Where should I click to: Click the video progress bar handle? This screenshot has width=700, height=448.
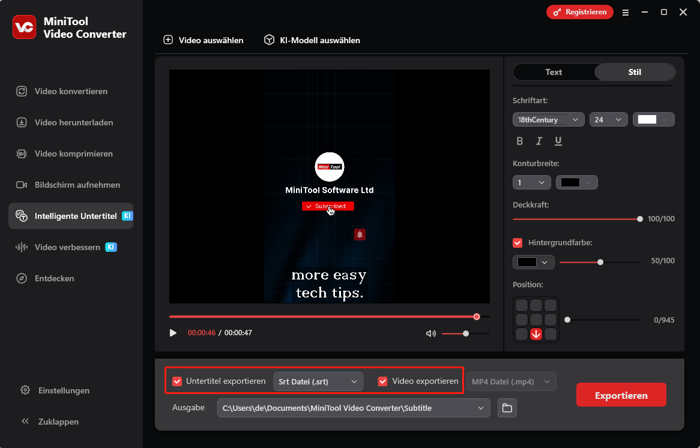(477, 317)
